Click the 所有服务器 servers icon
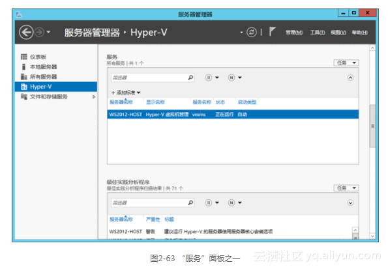Image resolution: width=388 pixels, height=269 pixels. click(23, 77)
